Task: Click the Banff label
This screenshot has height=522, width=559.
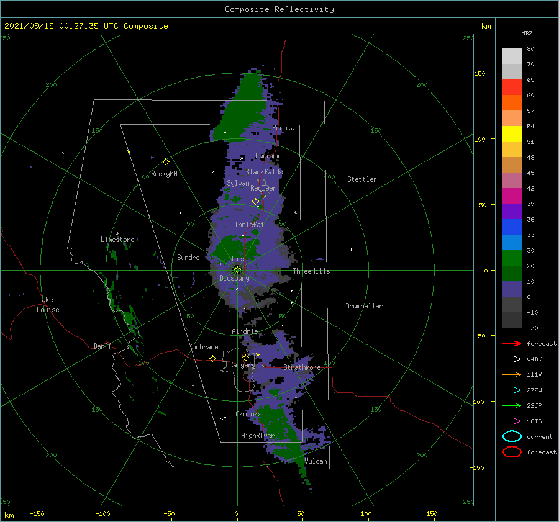Action: pyautogui.click(x=102, y=346)
